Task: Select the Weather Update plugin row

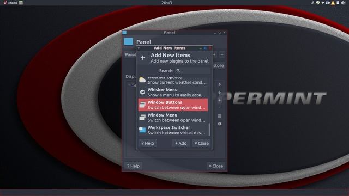Action: click(173, 81)
